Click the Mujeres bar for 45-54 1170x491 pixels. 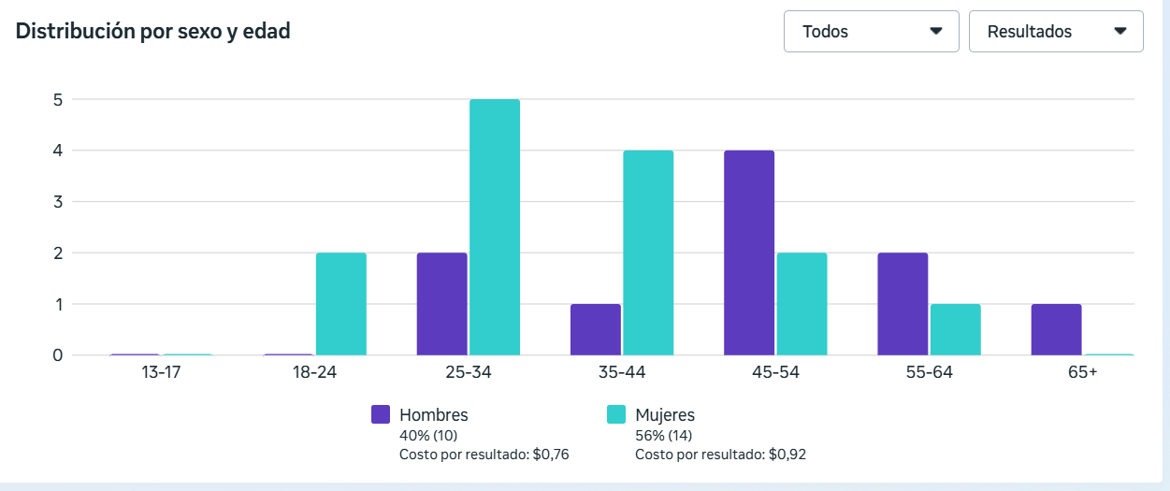[x=802, y=304]
